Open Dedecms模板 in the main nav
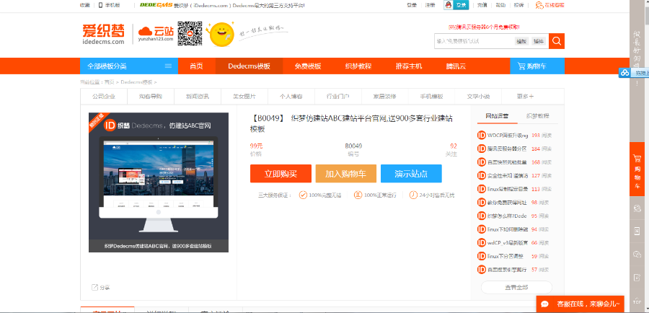 click(250, 66)
